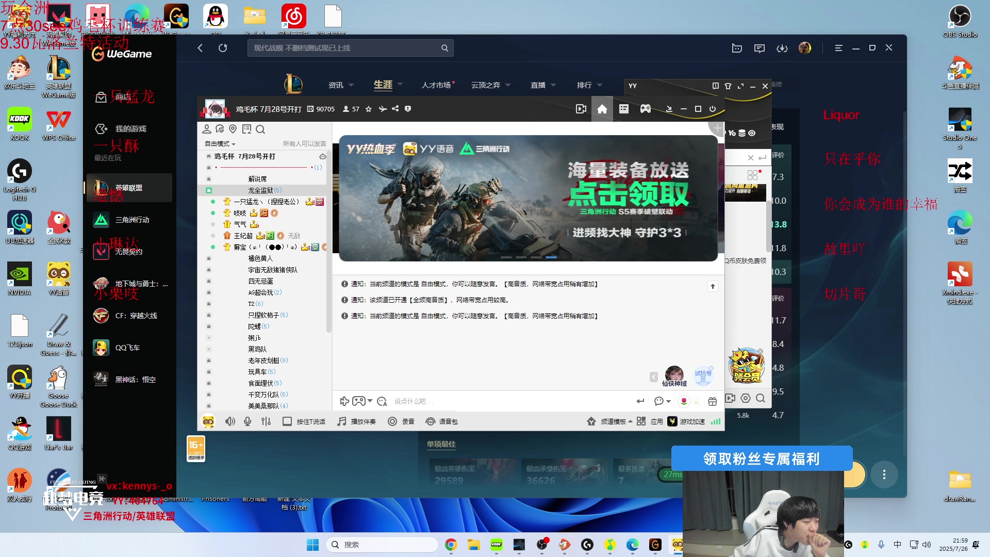Screen dimensions: 990x557
Task: Open the font style emoji icon
Action: point(382,401)
